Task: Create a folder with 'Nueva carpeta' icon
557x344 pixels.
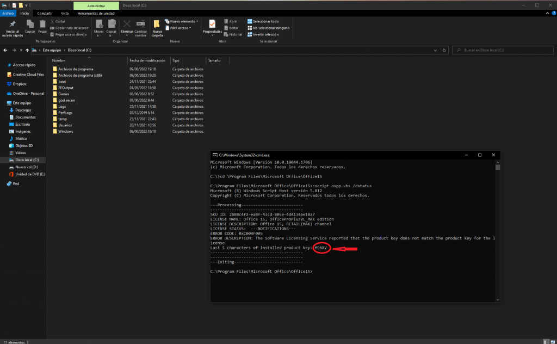Action: pyautogui.click(x=157, y=25)
